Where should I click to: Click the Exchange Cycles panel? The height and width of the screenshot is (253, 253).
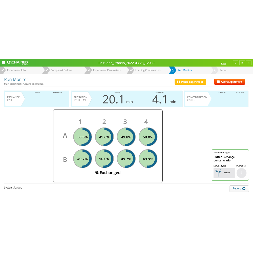click(36, 99)
